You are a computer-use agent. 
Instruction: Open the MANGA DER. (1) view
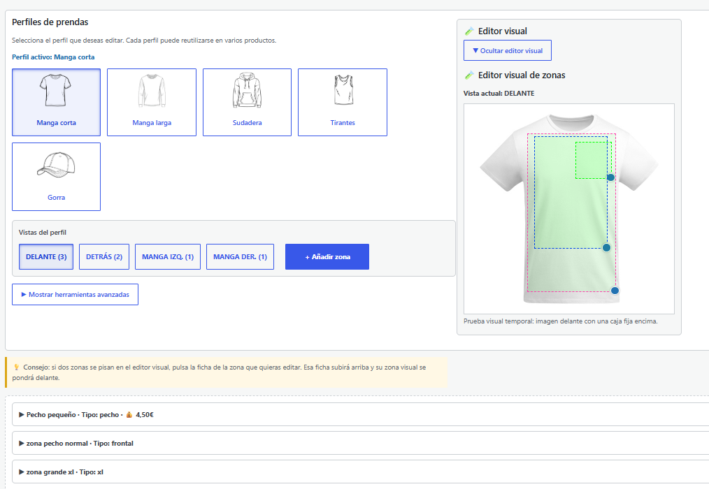pos(240,256)
